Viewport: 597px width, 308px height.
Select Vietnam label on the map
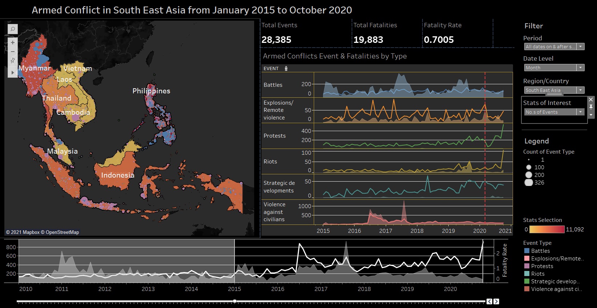pos(78,68)
